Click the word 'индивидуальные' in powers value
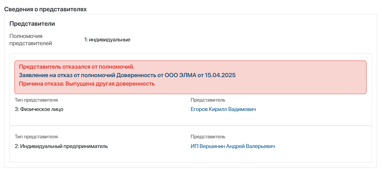This screenshot has width=382, height=169. point(110,40)
